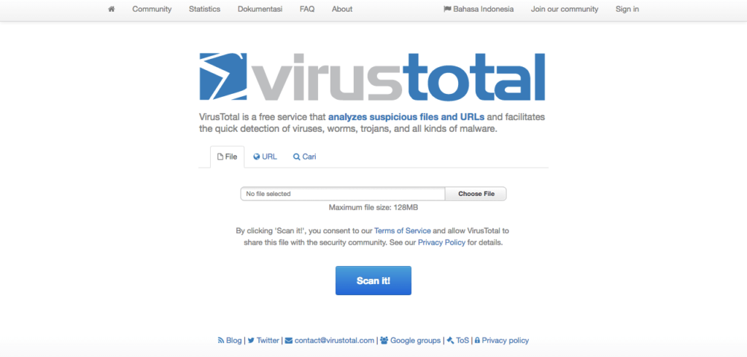Switch to the Cari search tab

[304, 157]
